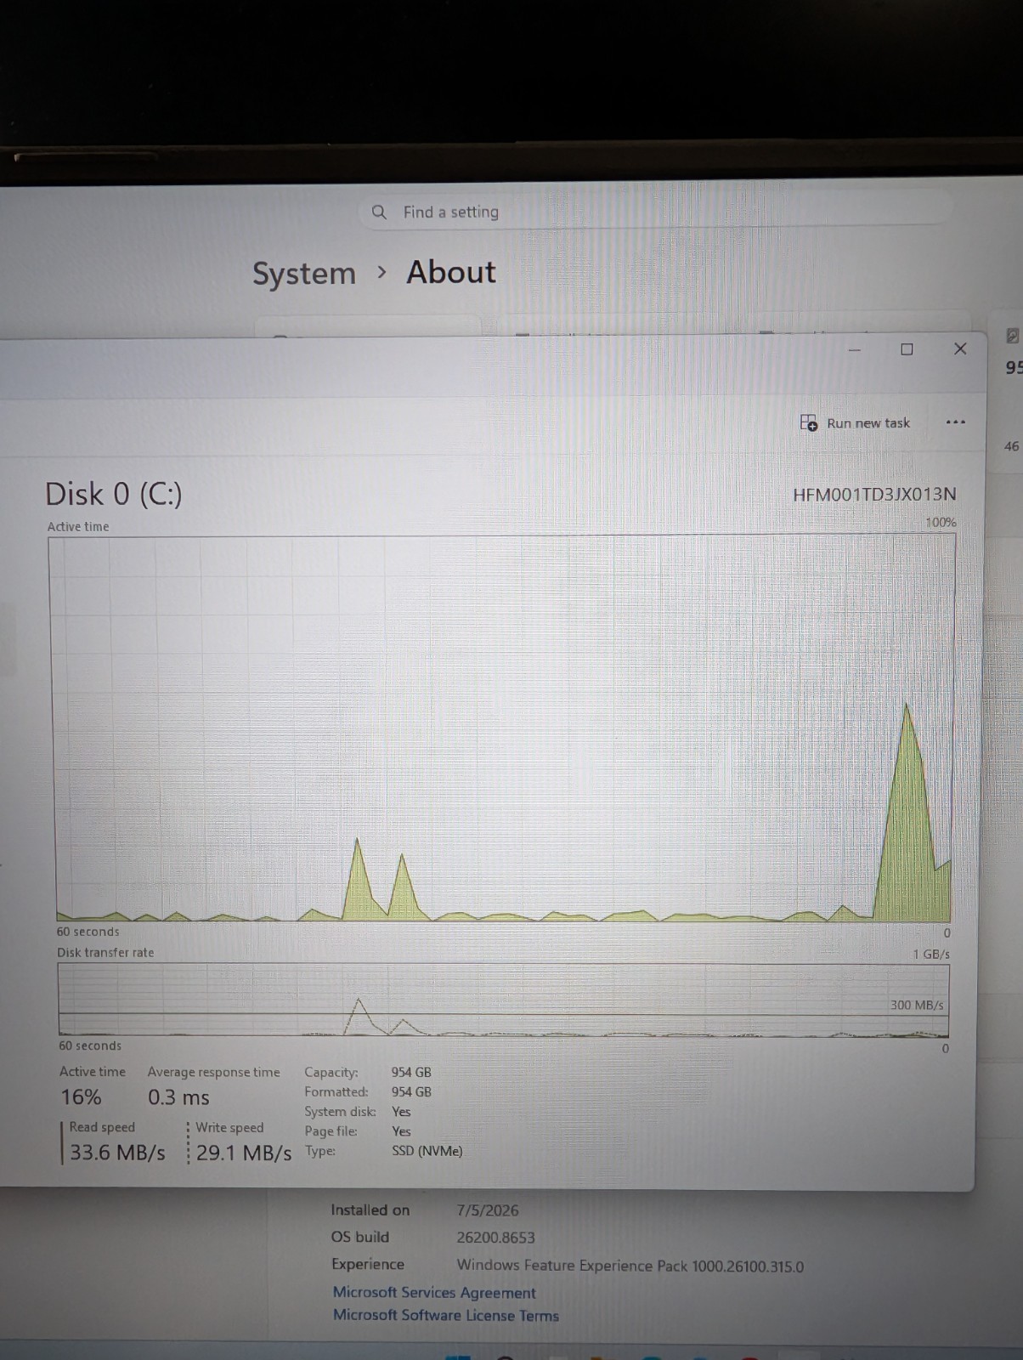Screen dimensions: 1023x1360
Task: Open the three-dot more options menu
Action: tap(955, 422)
